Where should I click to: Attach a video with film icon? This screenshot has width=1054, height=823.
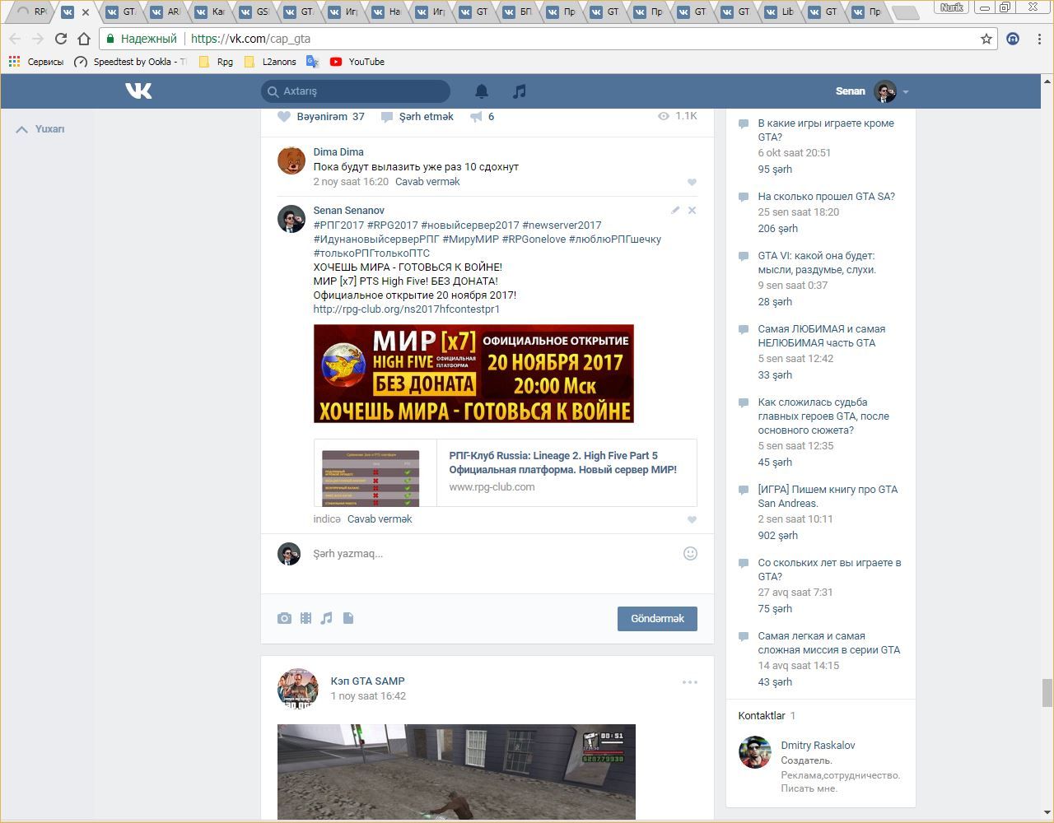(305, 618)
